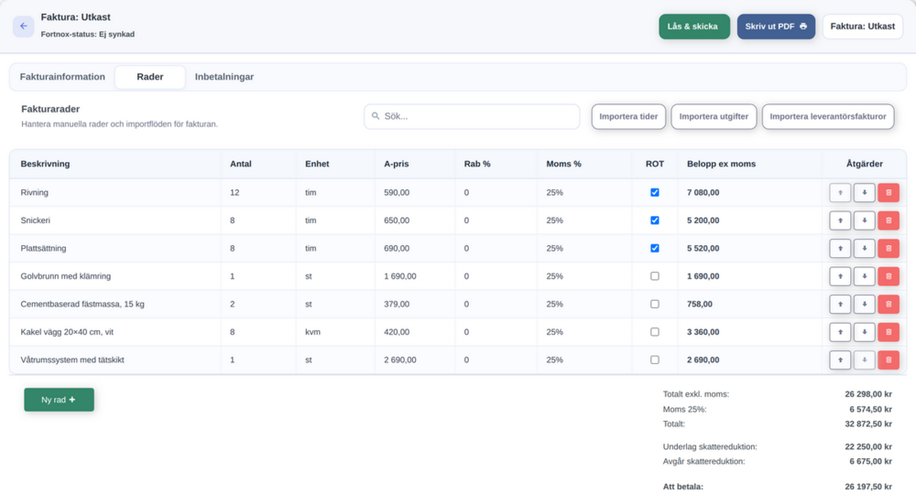This screenshot has width=916, height=504.
Task: Move Golvbrunn med klämring row down
Action: [x=864, y=276]
